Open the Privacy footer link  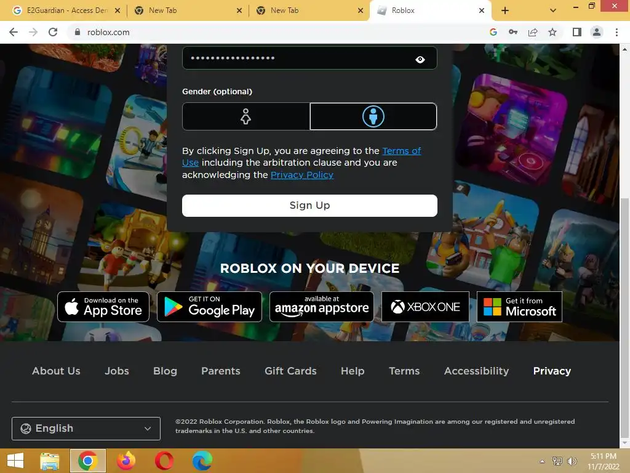[x=552, y=371]
